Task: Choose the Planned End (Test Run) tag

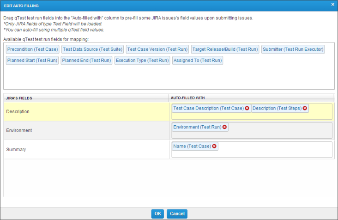Action: 86,60
